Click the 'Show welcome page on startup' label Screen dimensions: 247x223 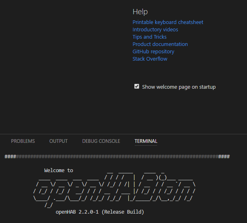(179, 87)
